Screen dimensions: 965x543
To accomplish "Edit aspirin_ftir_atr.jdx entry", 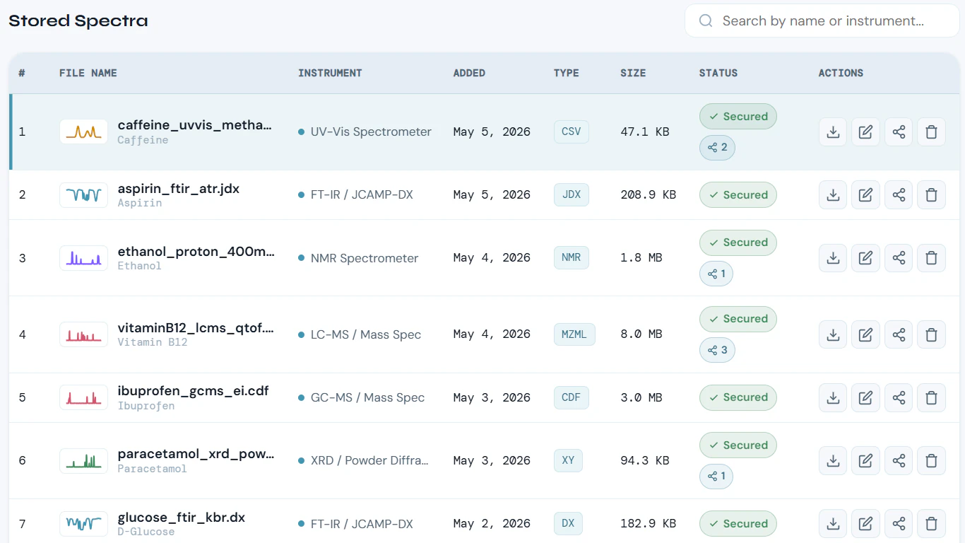I will coord(865,195).
